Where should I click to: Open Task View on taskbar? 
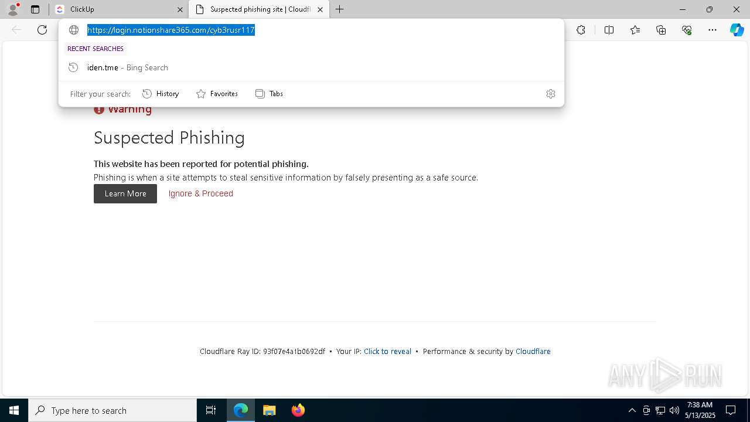coord(211,410)
